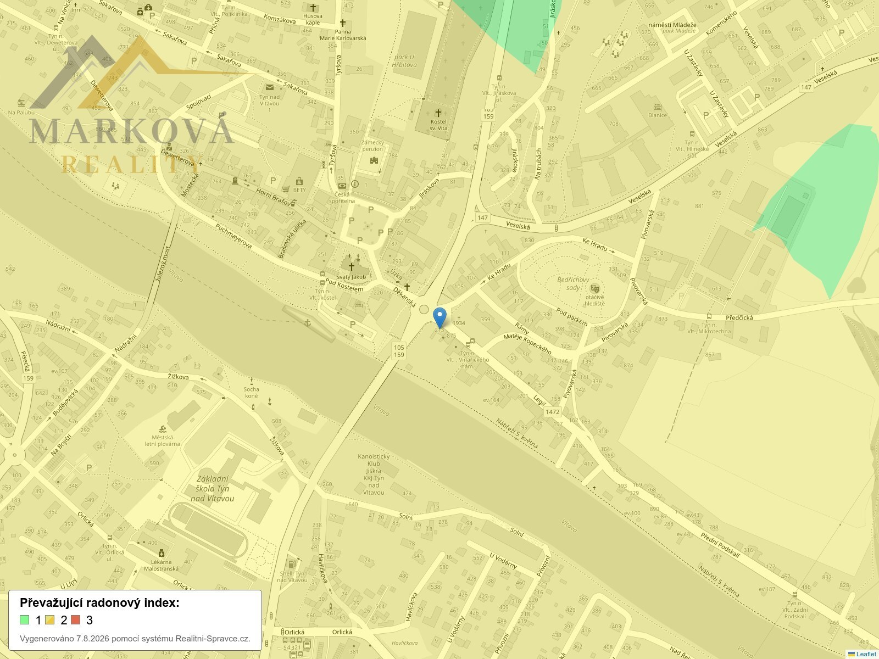Screen dimensions: 879x659
Task: Click the cross icon at Kostel sv. Víta
Action: [x=438, y=113]
